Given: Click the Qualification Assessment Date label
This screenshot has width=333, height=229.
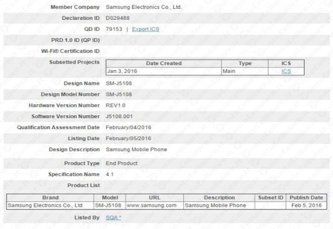Looking at the screenshot, I should coord(58,127).
